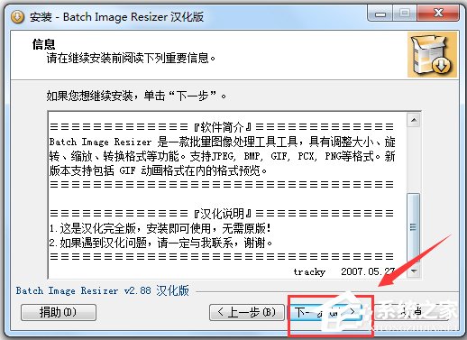Continue with the 下一步 next button
Viewport: 467px width, 340px height.
tap(325, 312)
